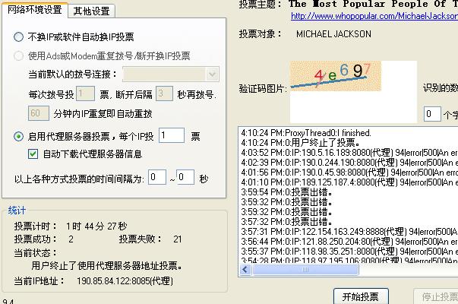Click the interval maximum seconds field
Screen dimensions: 458x304
185,177
